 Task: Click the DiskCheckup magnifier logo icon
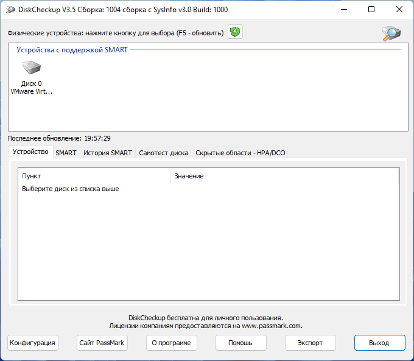[x=391, y=33]
